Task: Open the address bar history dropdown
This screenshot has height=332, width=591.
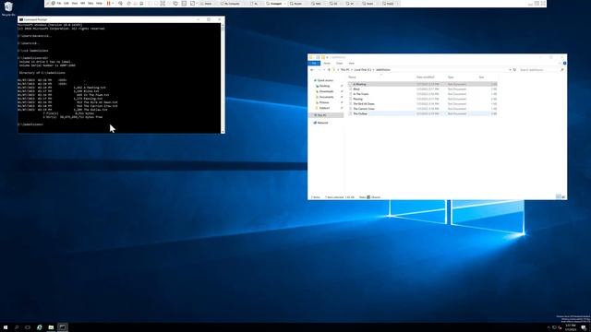Action: click(x=510, y=70)
